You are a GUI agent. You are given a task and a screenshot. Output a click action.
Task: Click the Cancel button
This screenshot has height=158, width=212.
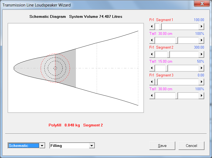pos(191,146)
